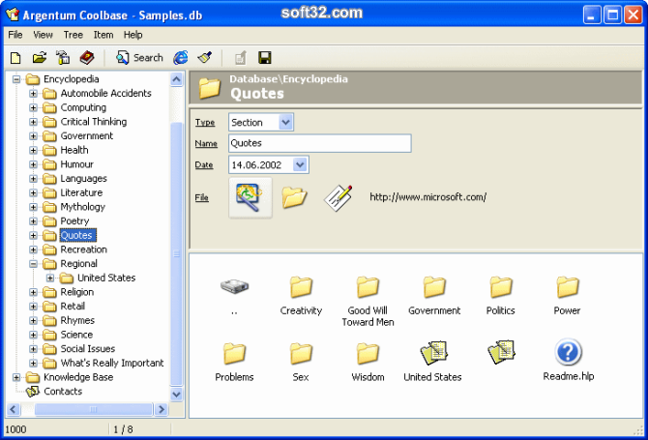Viewport: 648px width, 440px height.
Task: Click the open folder icon in File row
Action: (294, 197)
